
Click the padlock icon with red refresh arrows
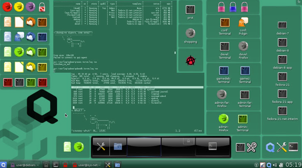point(42,6)
